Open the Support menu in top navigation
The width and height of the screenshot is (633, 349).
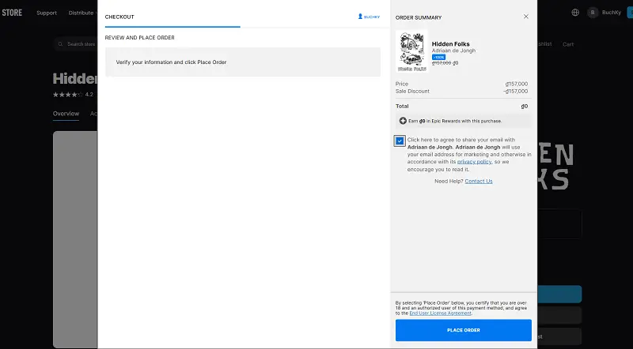click(x=47, y=13)
